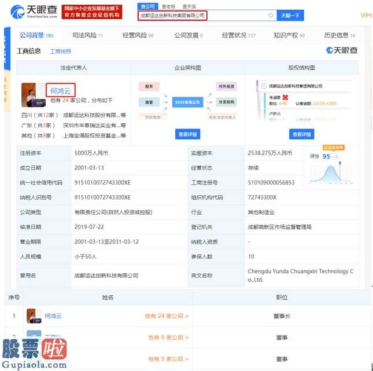Click the 姓名 column header
This screenshot has height=371, width=373.
coord(108,297)
